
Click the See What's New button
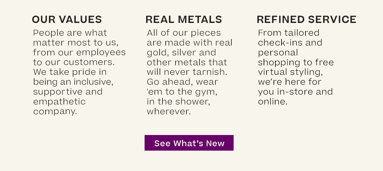point(189,143)
